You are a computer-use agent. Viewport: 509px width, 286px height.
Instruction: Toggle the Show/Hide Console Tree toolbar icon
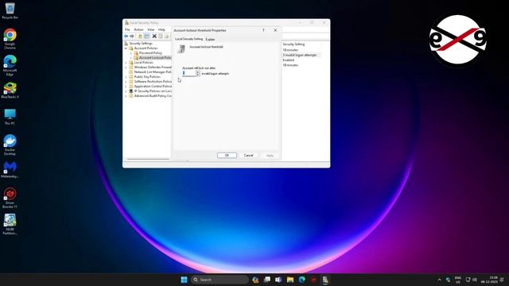point(146,37)
